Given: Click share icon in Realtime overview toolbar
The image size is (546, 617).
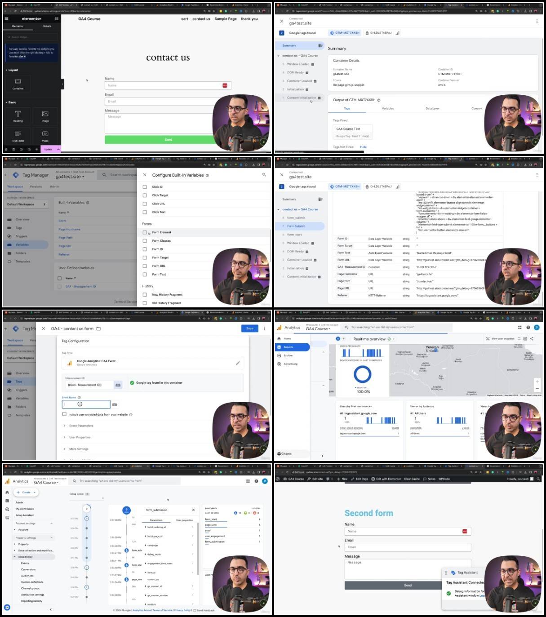Looking at the screenshot, I should [532, 338].
